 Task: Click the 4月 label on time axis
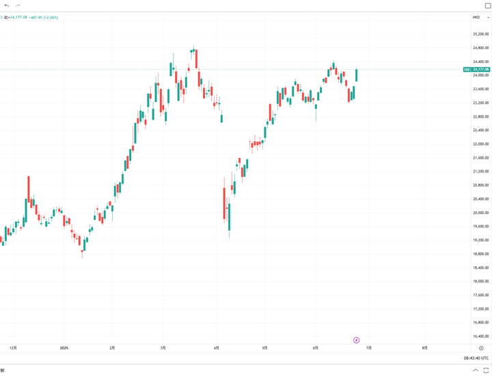pos(216,348)
